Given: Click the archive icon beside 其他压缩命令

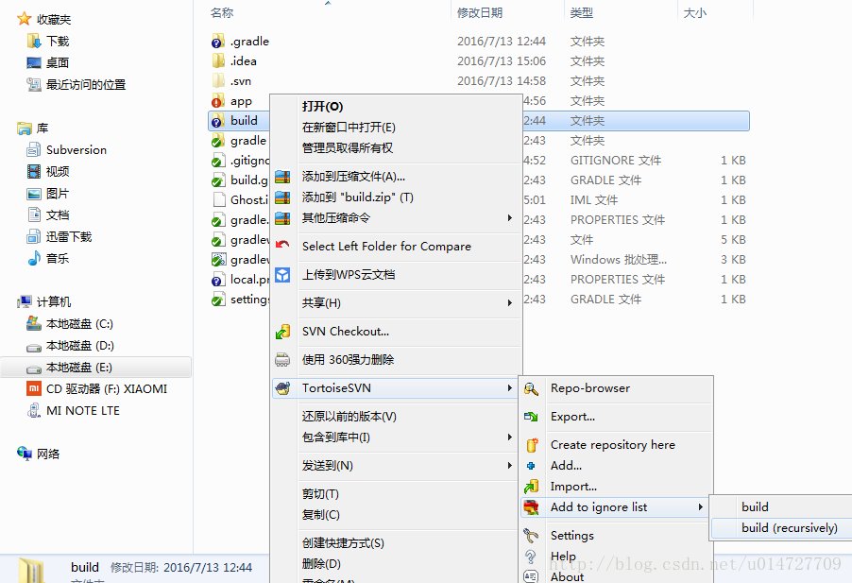Looking at the screenshot, I should pos(282,218).
